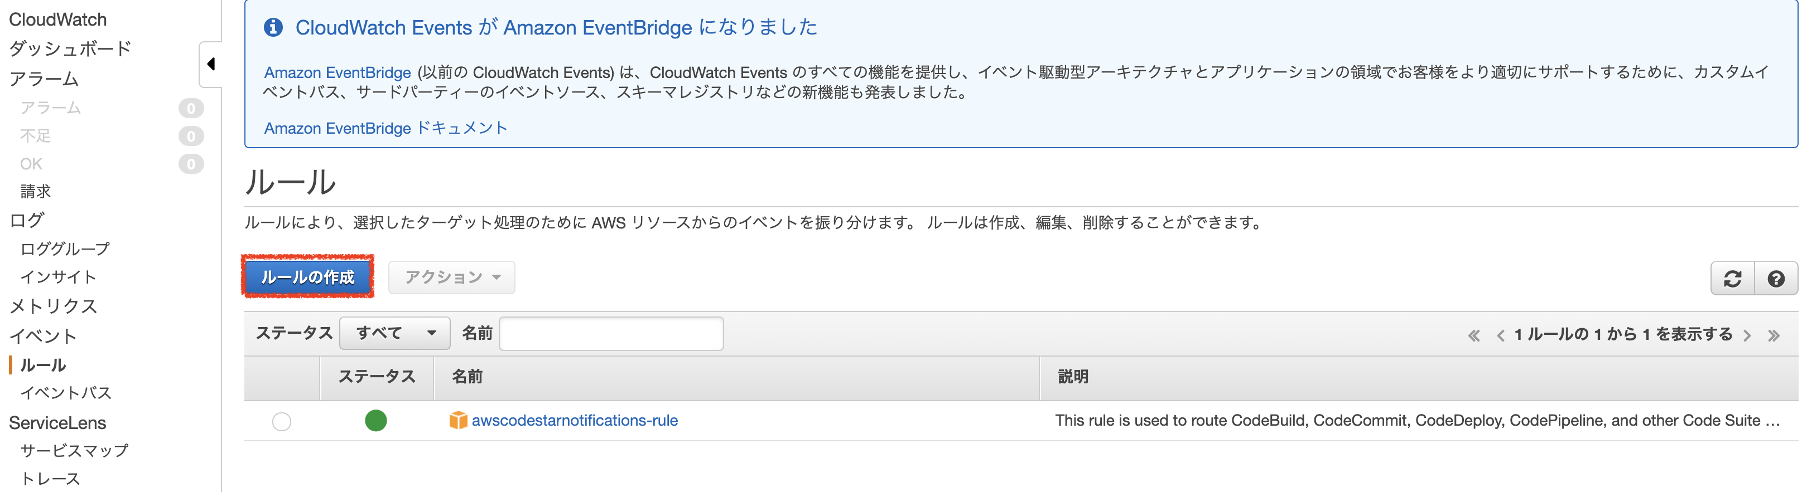This screenshot has height=492, width=1807.
Task: Click the orange rule icon beside awscodestarnotifications-rule
Action: point(458,420)
